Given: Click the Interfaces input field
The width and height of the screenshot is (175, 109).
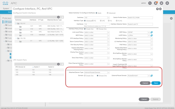Looking at the screenshot, I should 97,24.
